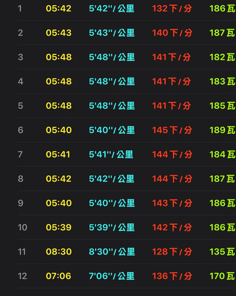Select split number 12
The width and height of the screenshot is (236, 296).
[22, 276]
